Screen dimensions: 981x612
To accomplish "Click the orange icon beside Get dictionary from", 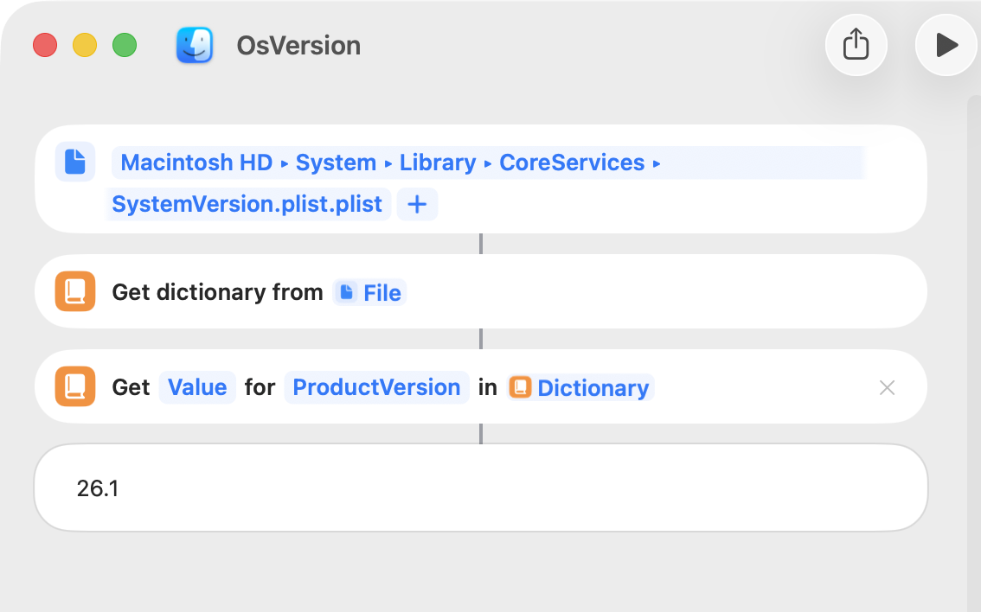I will [x=75, y=292].
